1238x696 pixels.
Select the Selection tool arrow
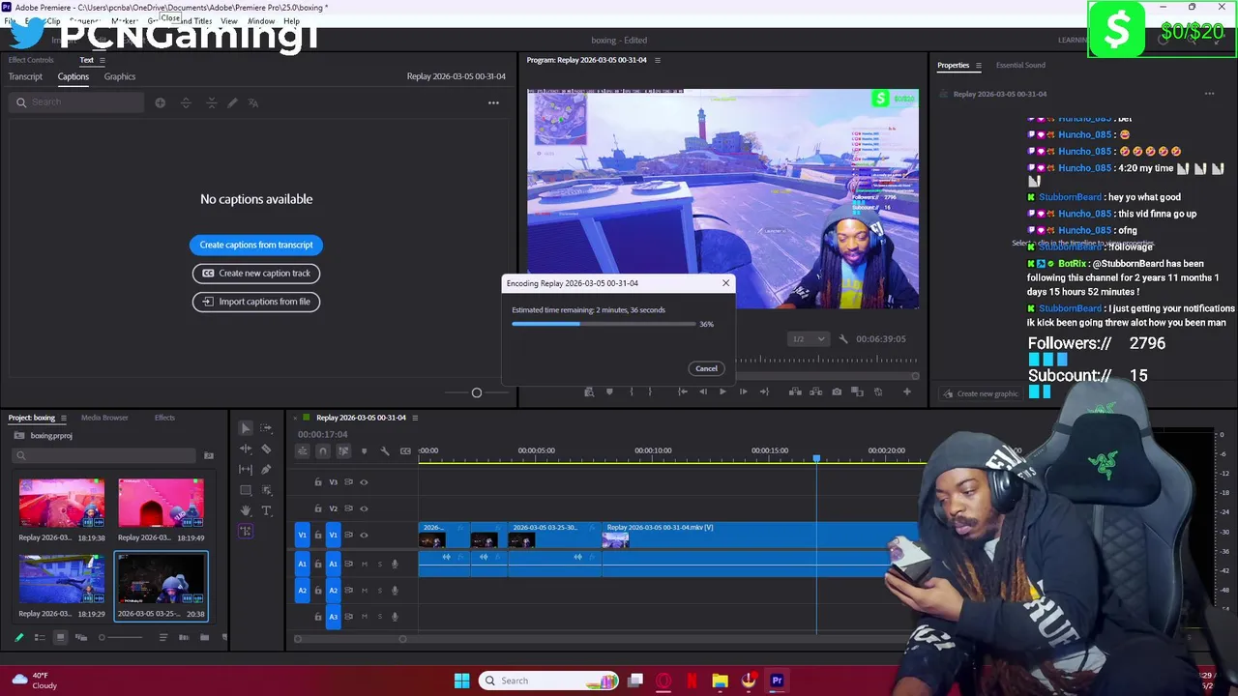tap(246, 428)
